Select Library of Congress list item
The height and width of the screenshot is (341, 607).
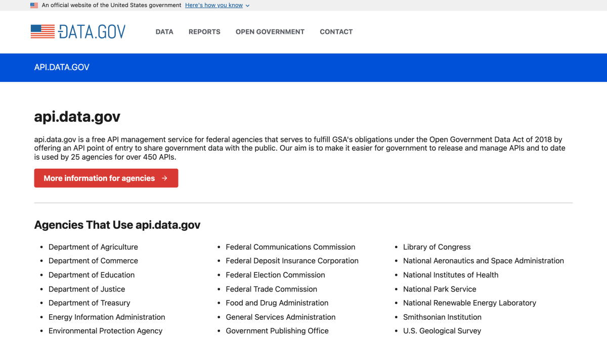click(437, 247)
